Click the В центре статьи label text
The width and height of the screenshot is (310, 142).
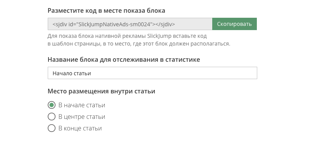(x=81, y=117)
